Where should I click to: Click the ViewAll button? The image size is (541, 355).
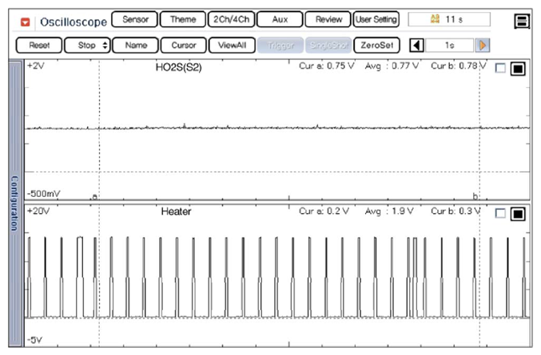231,46
